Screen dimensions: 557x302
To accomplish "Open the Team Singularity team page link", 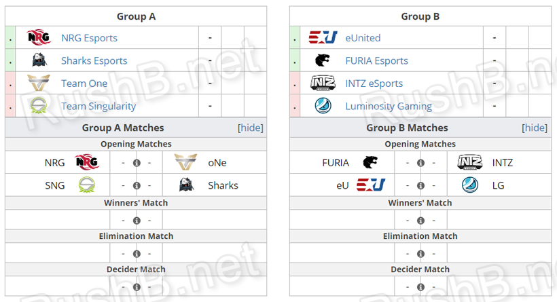I will (x=98, y=106).
